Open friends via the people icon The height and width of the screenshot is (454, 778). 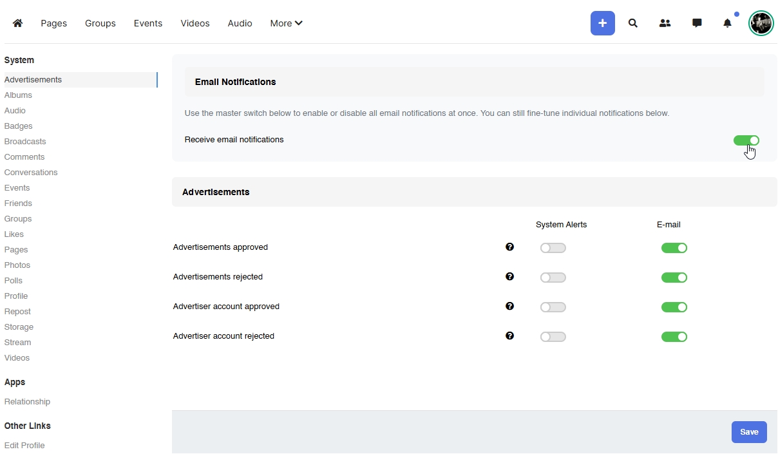[665, 23]
